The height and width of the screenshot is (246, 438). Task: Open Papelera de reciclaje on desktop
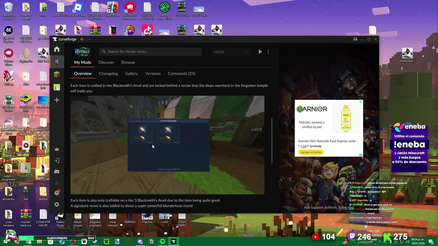[x=9, y=11]
